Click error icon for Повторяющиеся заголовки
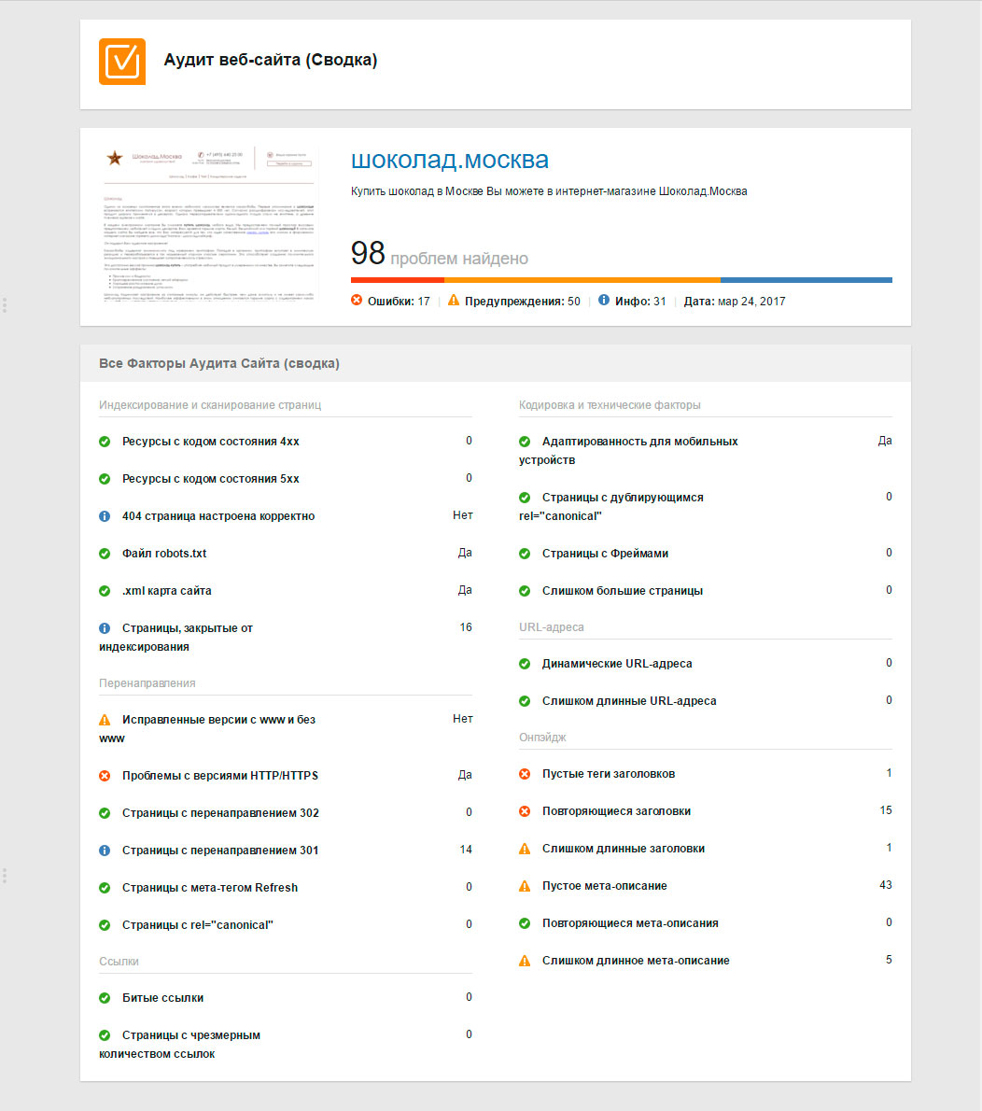This screenshot has width=982, height=1111. point(525,811)
